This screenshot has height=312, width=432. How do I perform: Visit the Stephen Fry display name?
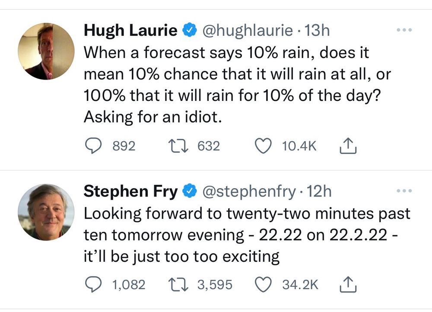click(x=130, y=191)
